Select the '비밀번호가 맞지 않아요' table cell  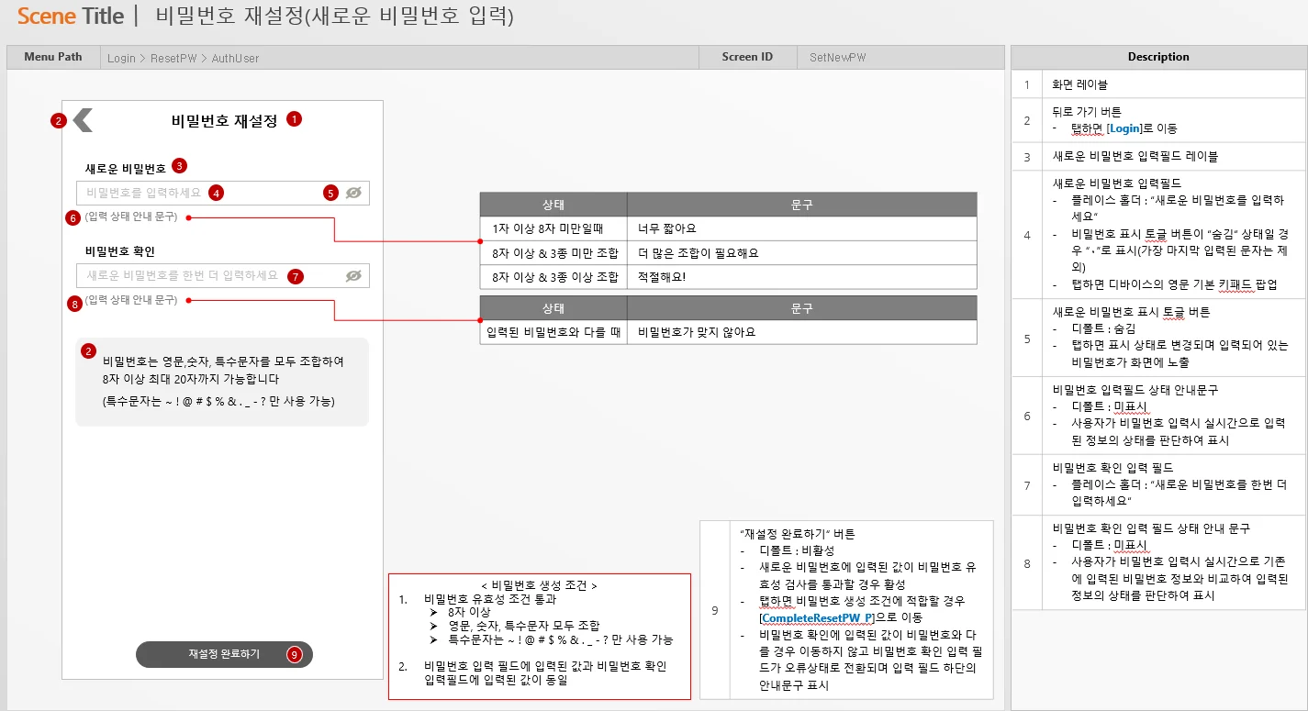tap(801, 332)
